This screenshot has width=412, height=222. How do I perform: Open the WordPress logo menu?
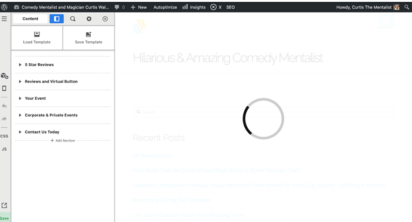[4, 7]
